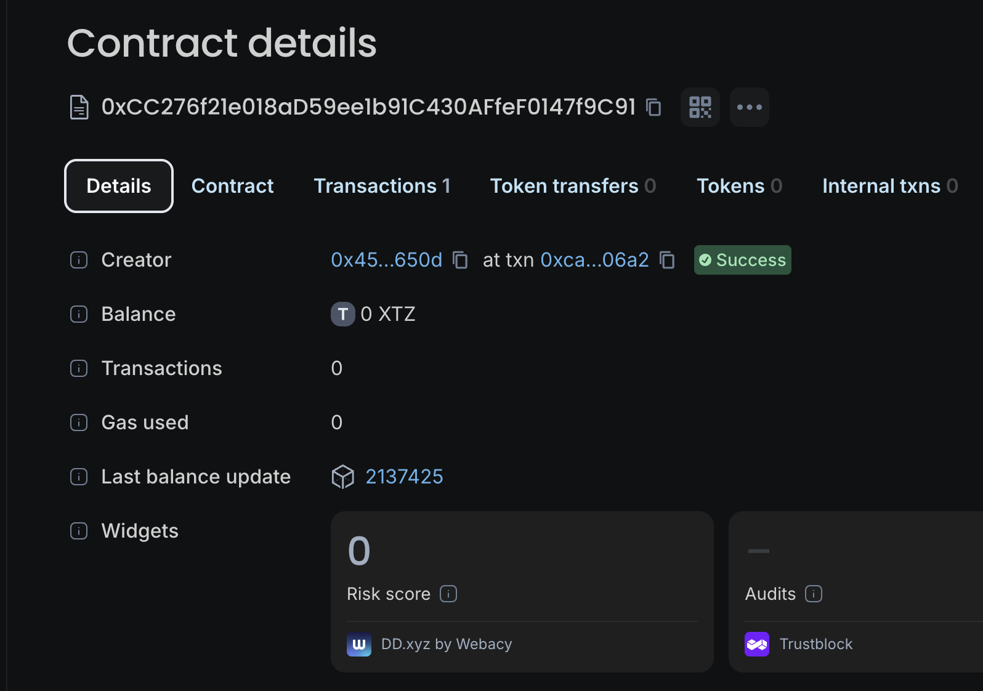983x691 pixels.
Task: Copy the creator address 0x45...650d
Action: pos(460,260)
